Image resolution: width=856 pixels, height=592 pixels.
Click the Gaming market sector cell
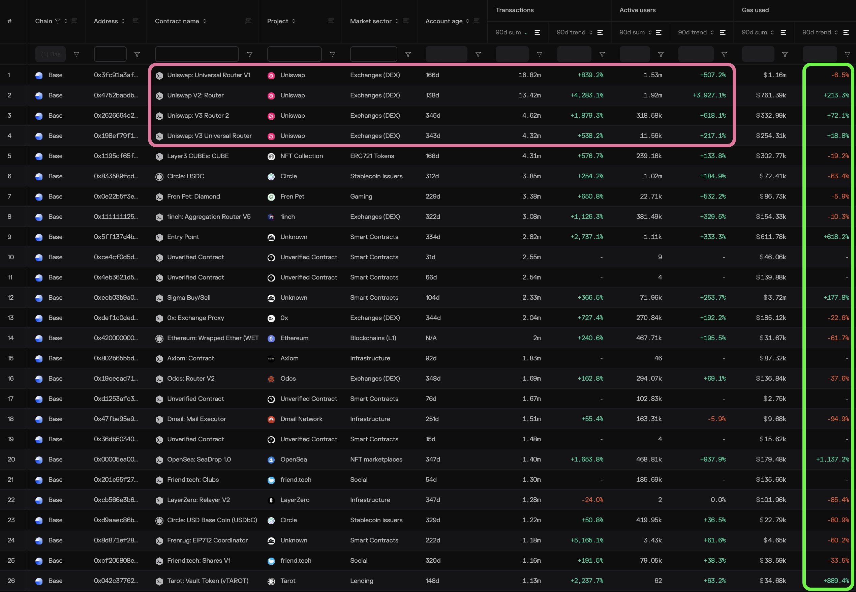point(361,197)
